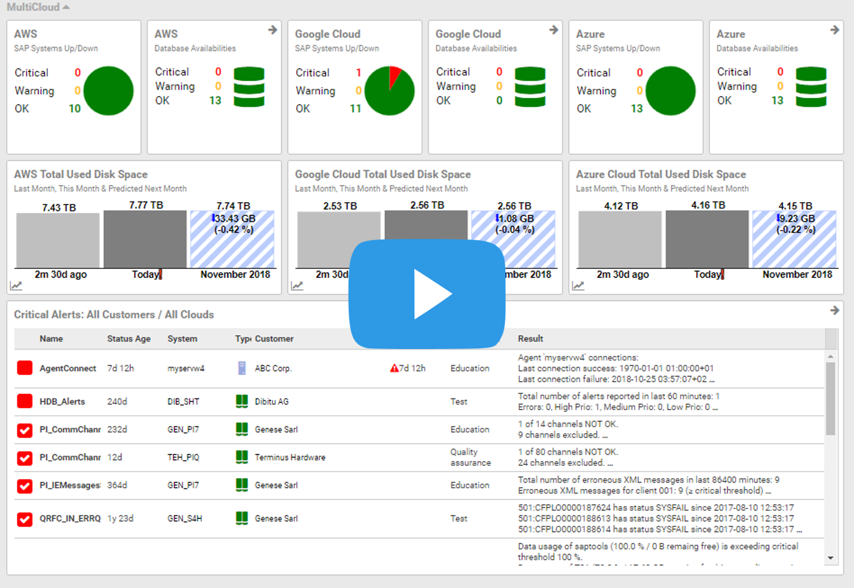The width and height of the screenshot is (854, 588).
Task: Open the Google Cloud disk trend chart icon
Action: [297, 285]
